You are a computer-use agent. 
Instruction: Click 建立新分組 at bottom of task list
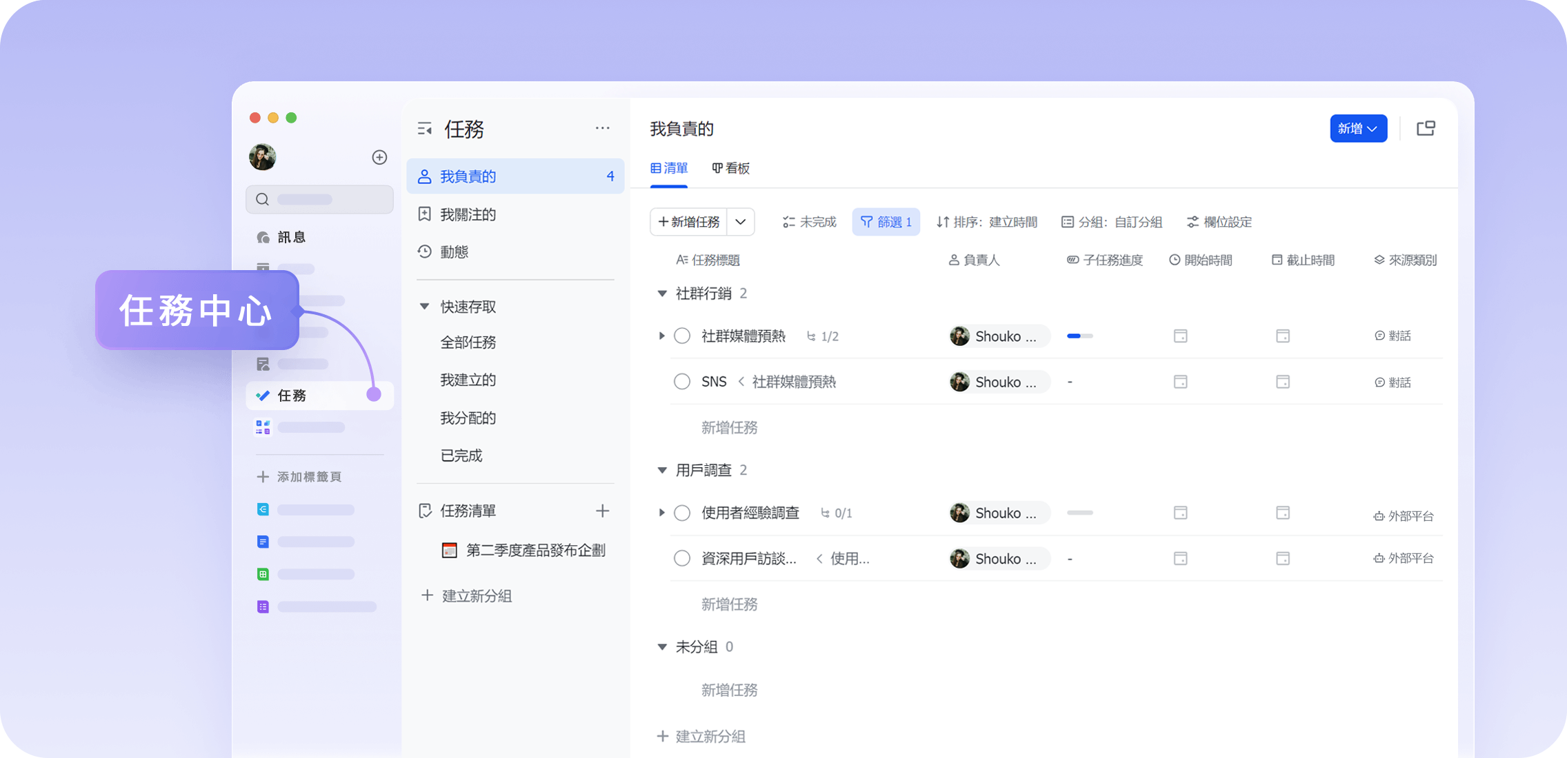[x=701, y=736]
